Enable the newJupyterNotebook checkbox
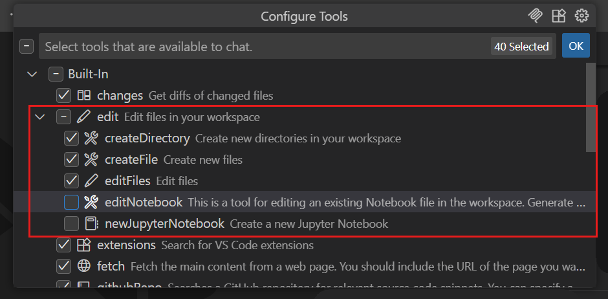608x299 pixels. coord(71,224)
